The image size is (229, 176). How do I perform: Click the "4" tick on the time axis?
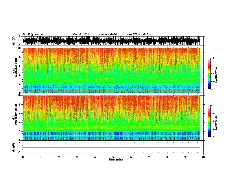(95, 157)
